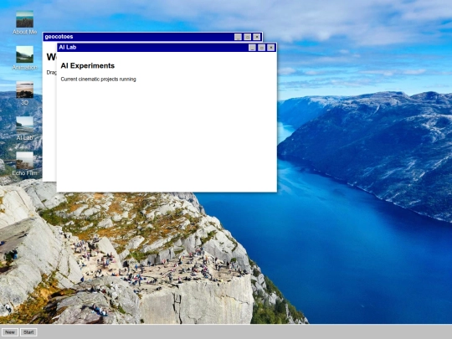Open the Start menu button
This screenshot has width=452, height=339.
28,332
